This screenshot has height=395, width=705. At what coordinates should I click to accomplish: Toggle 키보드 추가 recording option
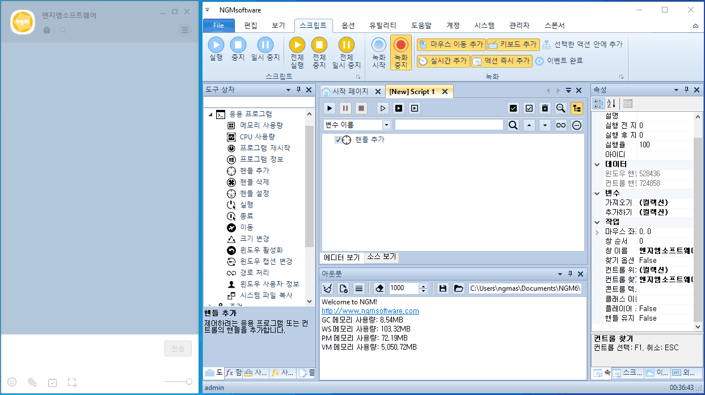[x=513, y=44]
